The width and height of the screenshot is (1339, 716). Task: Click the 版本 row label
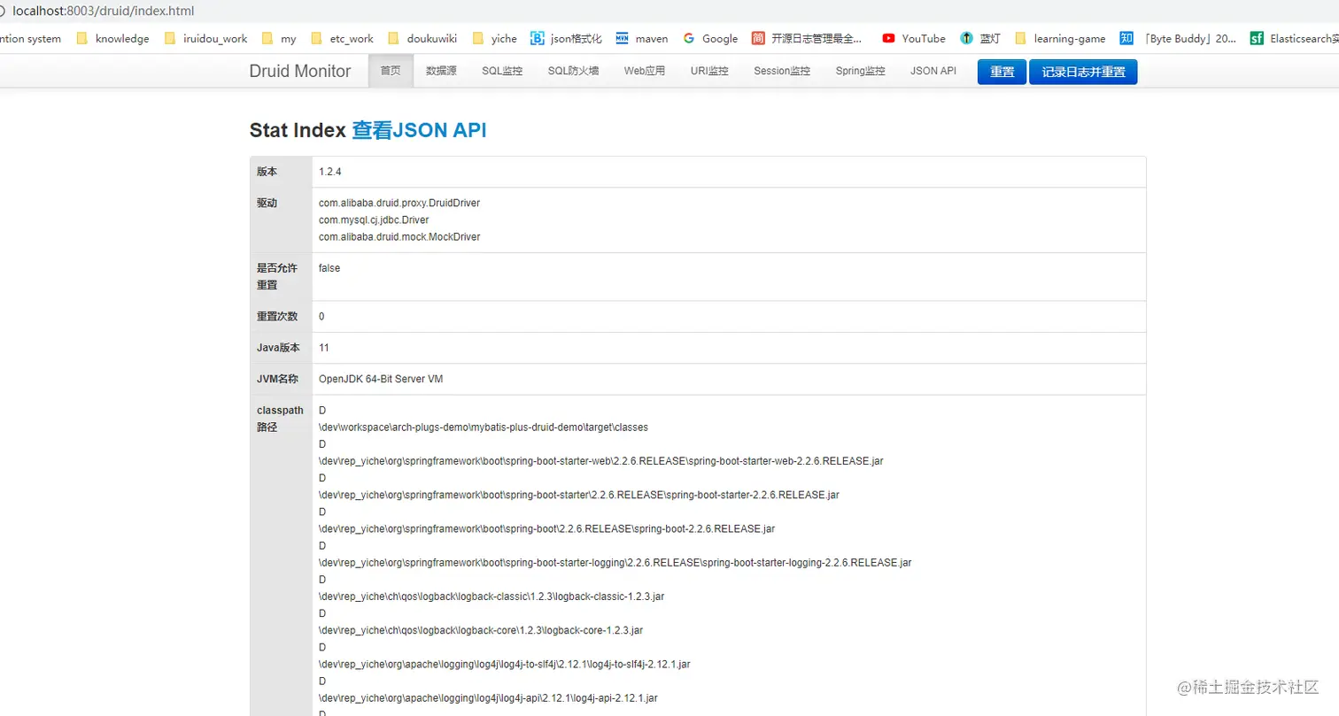click(267, 172)
